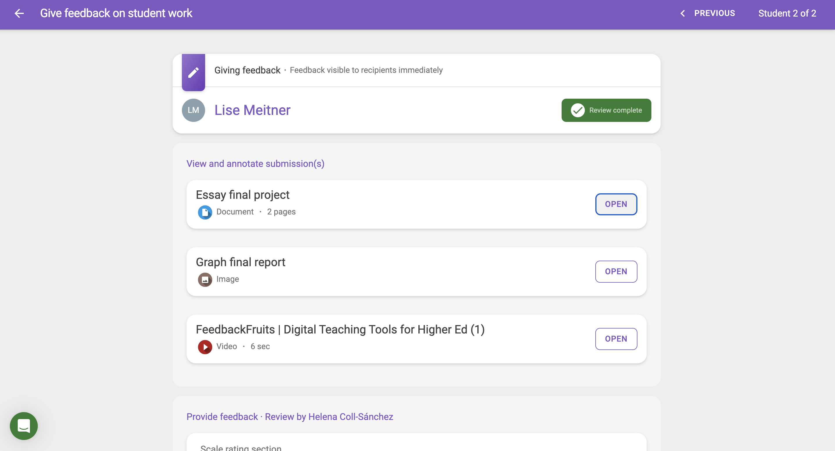Open the Essay final project submission
The image size is (835, 451).
(x=616, y=204)
